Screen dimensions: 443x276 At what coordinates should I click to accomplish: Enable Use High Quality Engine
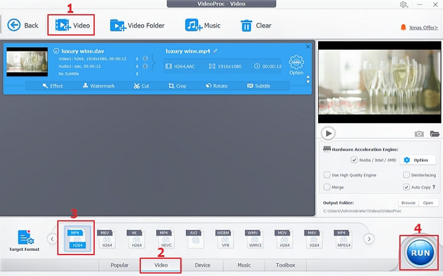(x=327, y=175)
